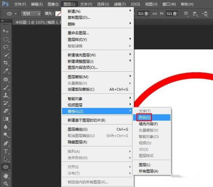The width and height of the screenshot is (213, 187).
Task: Choose 图层内容选项(O)... menu item
Action: (98, 68)
